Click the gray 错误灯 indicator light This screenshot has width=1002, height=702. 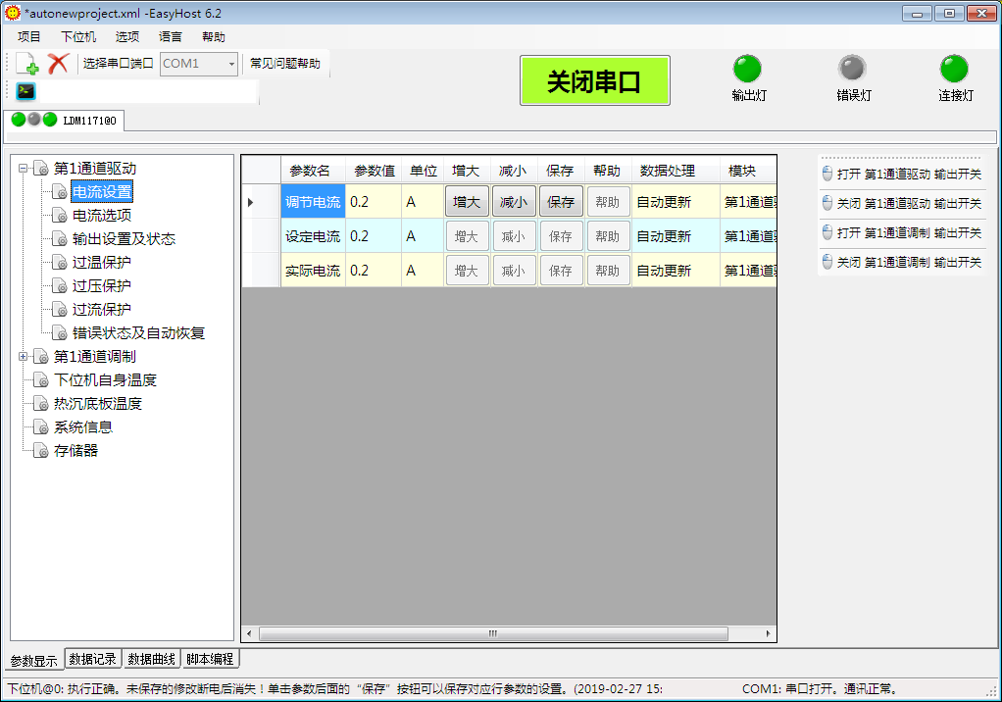(852, 69)
